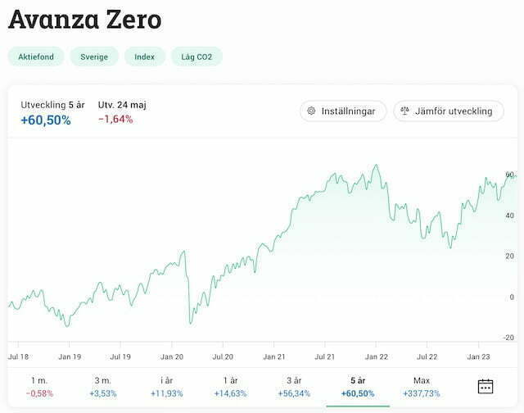524x413 pixels.
Task: Switch chart to 1 m. period
Action: [38, 386]
